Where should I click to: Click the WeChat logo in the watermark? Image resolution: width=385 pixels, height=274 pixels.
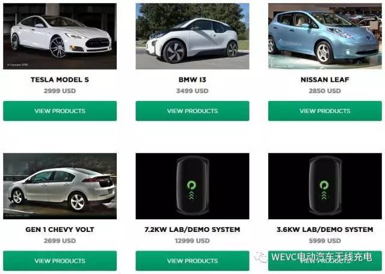click(261, 257)
